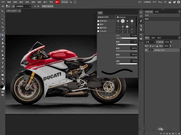Select the Rectangle Select tool
Viewport: 181px width, 135px height.
[x=3, y=15]
